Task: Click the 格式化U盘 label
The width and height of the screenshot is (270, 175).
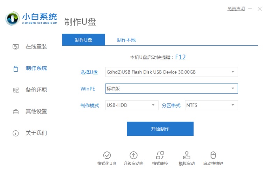Action: 107,163
